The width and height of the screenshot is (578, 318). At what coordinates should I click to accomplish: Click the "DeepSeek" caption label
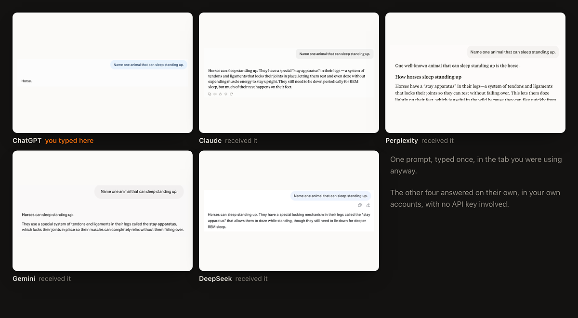(x=215, y=278)
